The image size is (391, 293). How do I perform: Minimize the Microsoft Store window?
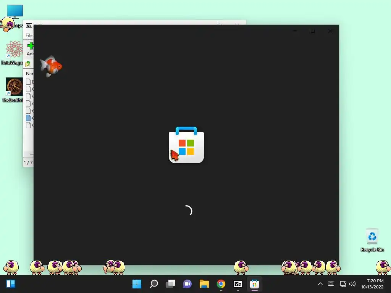295,31
